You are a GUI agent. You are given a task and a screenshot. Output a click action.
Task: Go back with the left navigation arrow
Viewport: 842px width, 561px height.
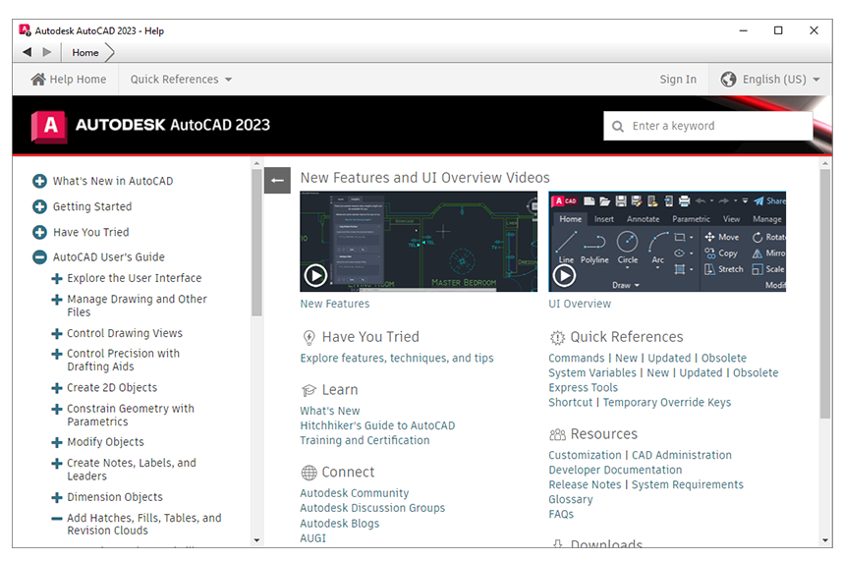[x=27, y=52]
